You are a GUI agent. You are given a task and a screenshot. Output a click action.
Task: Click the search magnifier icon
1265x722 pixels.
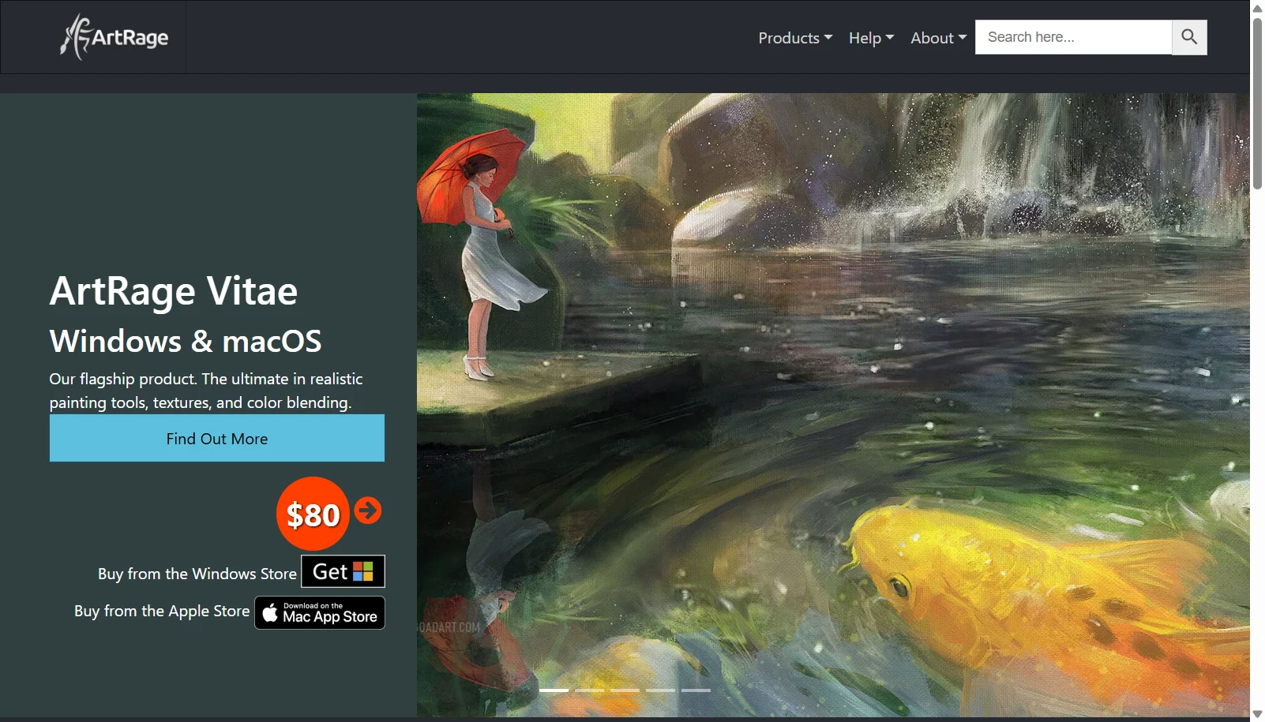point(1189,37)
